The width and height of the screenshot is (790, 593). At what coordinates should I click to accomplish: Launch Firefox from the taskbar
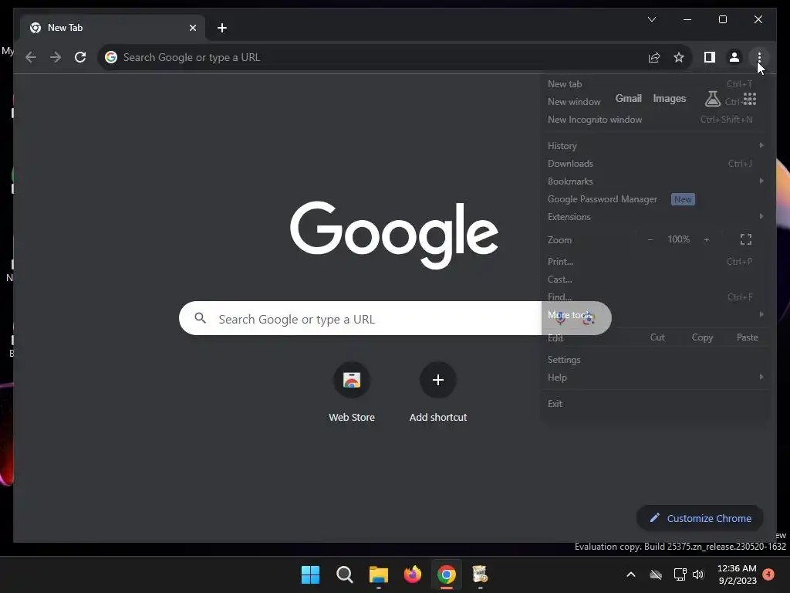coord(413,574)
